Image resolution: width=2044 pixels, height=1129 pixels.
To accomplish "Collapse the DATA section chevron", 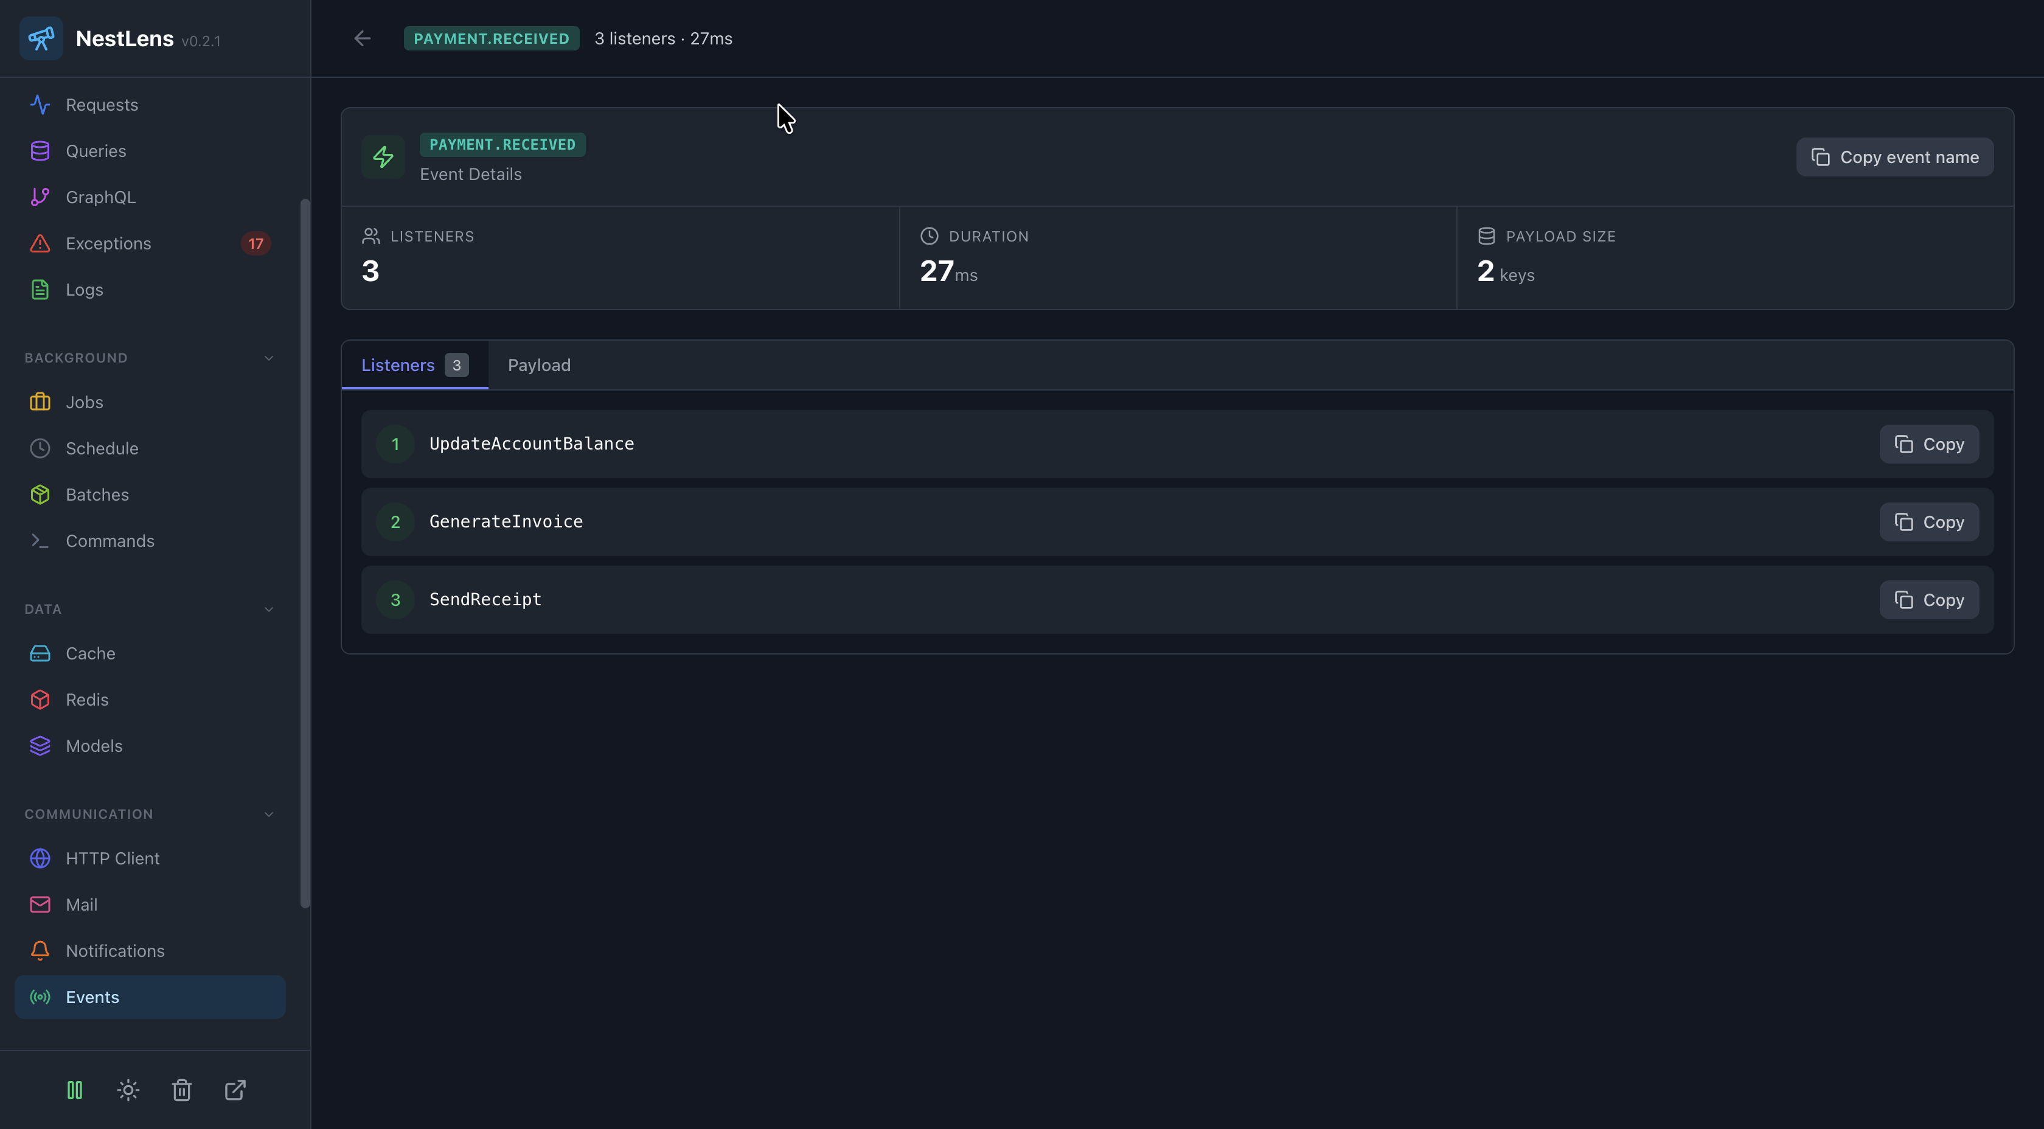I will [x=268, y=610].
